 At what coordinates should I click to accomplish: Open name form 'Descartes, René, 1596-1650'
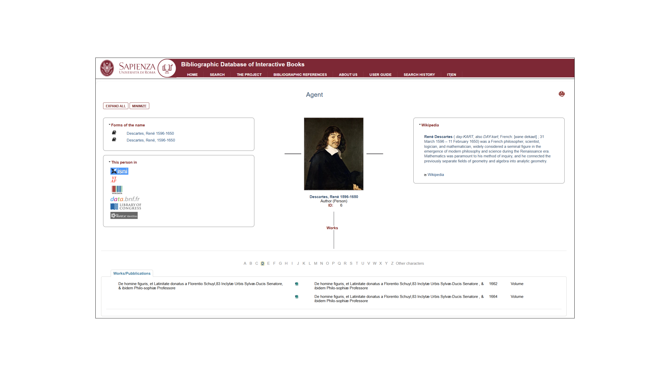150,140
